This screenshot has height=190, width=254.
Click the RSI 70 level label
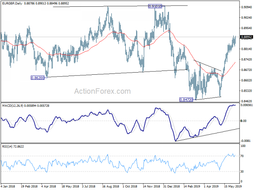[242, 156]
